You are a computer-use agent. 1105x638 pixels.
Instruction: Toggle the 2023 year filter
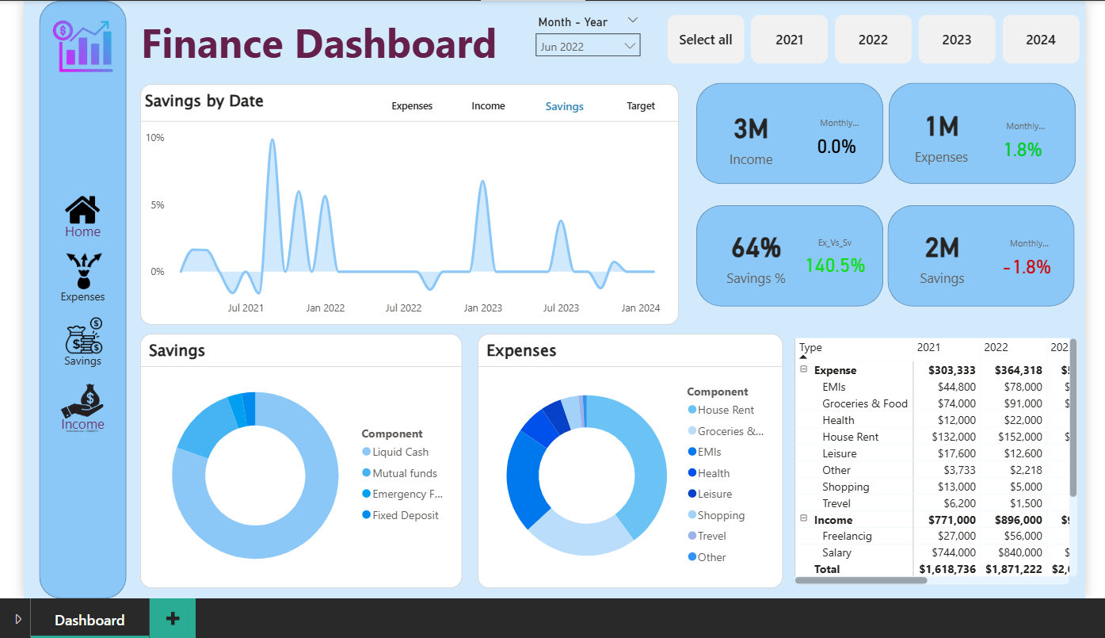point(957,39)
